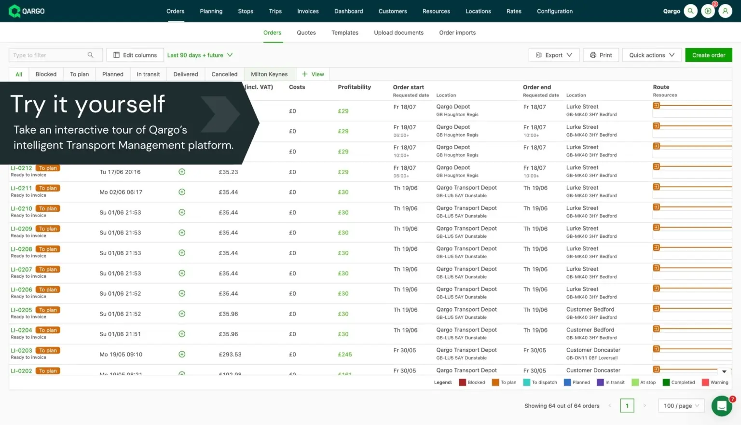Screen dimensions: 741x425
Task: Open Planning from the top navigation
Action: [211, 11]
